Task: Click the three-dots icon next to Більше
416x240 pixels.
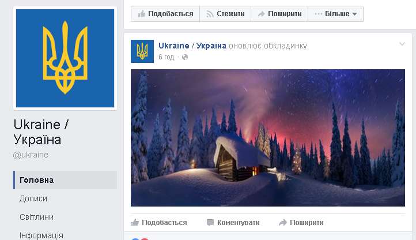Action: click(x=319, y=14)
